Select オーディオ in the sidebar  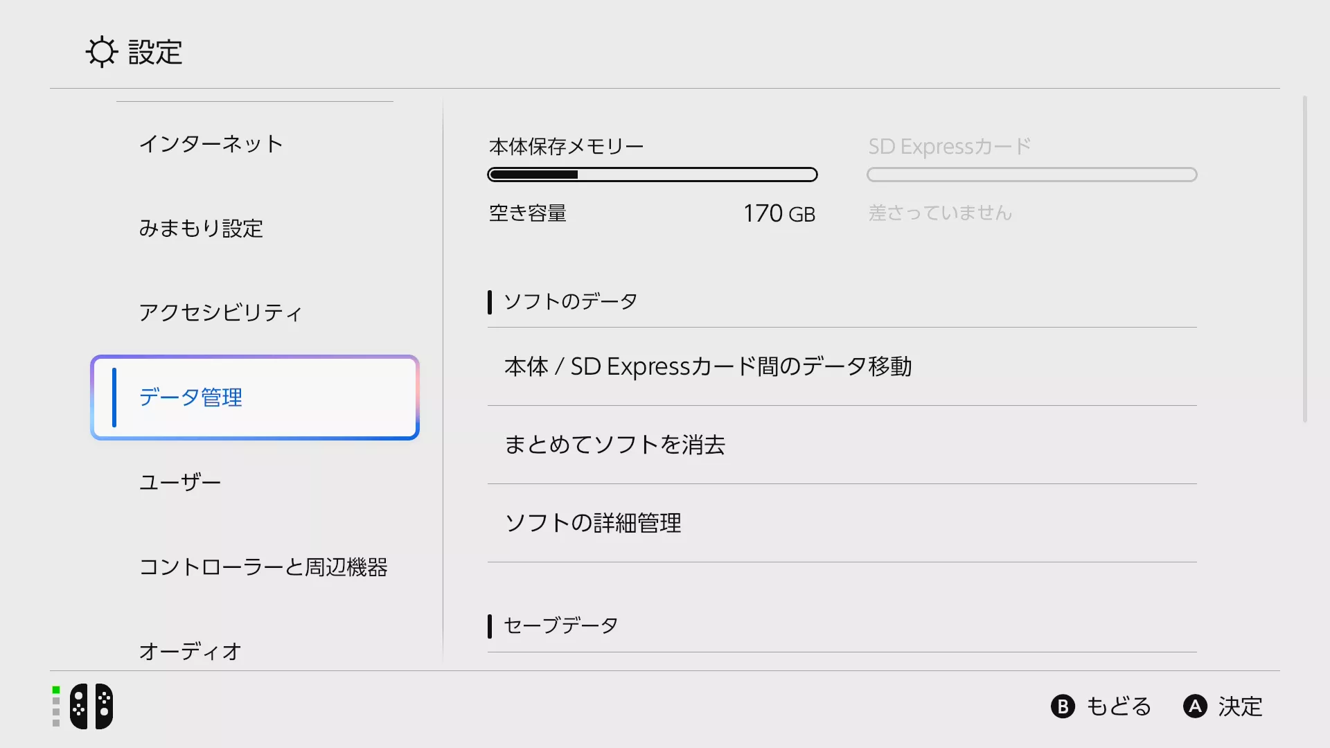190,651
